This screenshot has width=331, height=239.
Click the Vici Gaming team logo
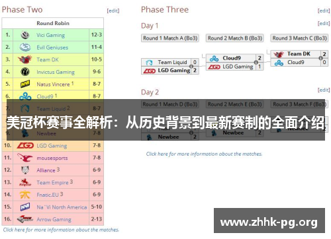[25, 35]
